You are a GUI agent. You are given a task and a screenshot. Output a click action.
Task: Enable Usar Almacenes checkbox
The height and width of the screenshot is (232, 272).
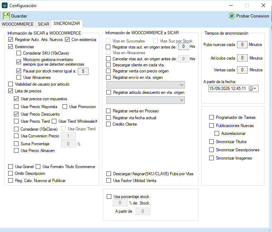[x=19, y=77]
